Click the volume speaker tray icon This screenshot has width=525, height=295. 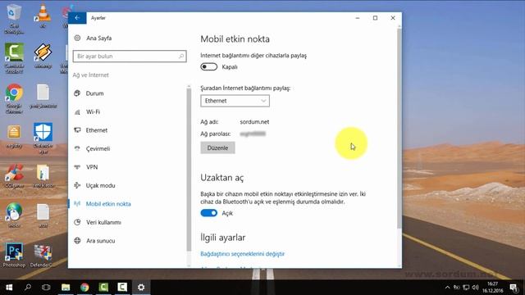(475, 288)
